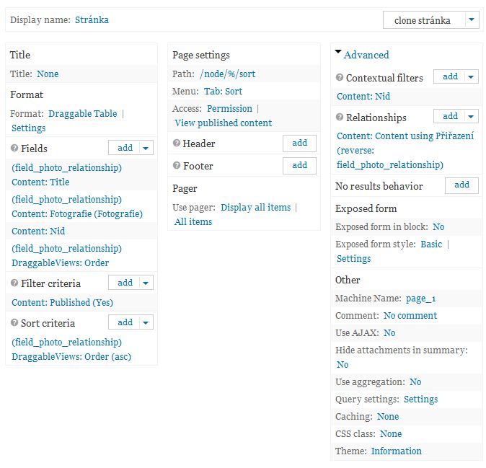
Task: Open the Draggable Table format link
Action: tap(82, 113)
